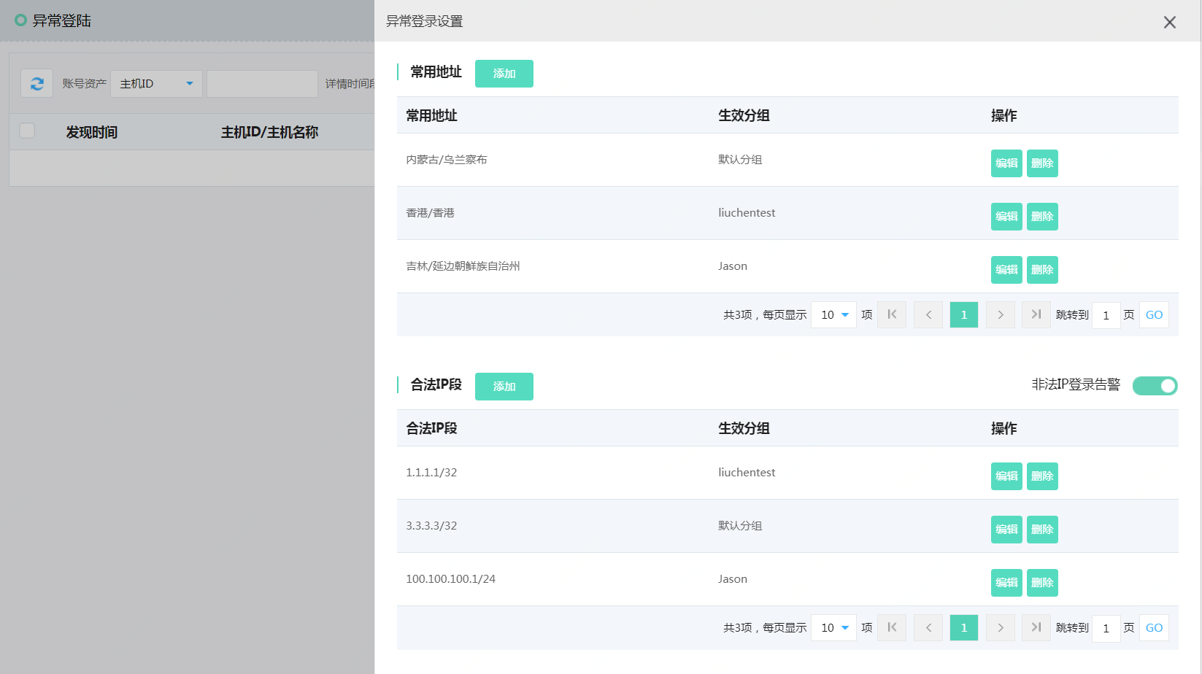
Task: Edit the 100.100.100.1/24 IP range
Action: pos(1006,583)
